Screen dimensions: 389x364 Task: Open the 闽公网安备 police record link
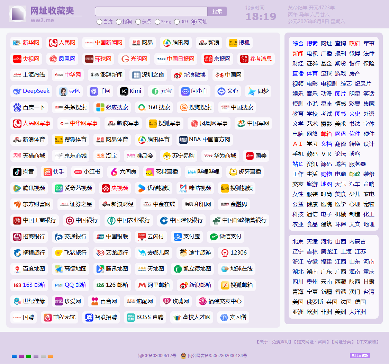[217, 356]
